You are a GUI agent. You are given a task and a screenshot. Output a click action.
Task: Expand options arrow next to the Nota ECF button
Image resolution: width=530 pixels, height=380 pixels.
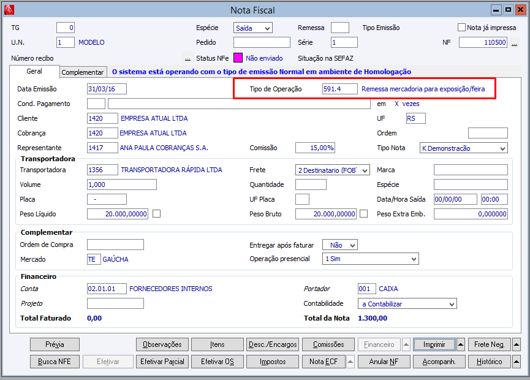click(x=350, y=362)
